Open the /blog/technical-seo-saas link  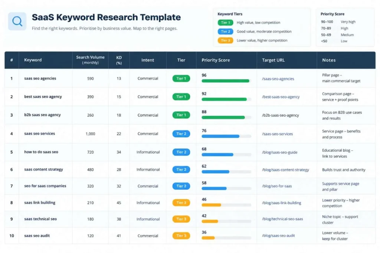point(282,219)
